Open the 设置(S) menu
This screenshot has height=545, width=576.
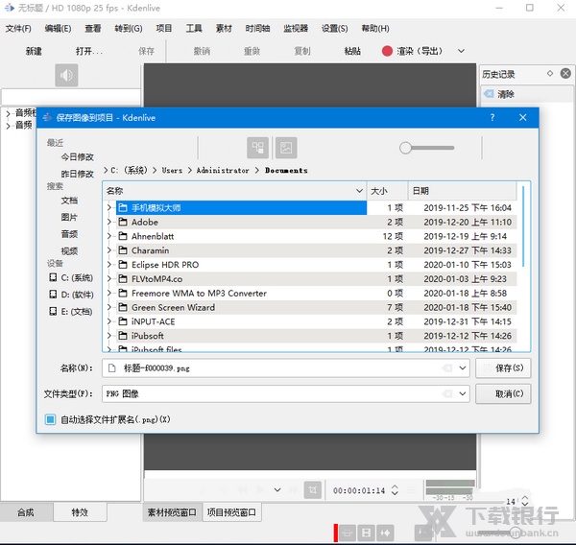click(334, 28)
